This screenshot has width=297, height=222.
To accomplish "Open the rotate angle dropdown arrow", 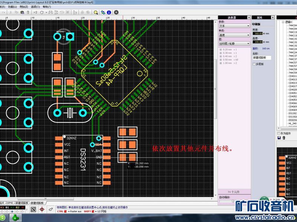I will click(x=46, y=13).
